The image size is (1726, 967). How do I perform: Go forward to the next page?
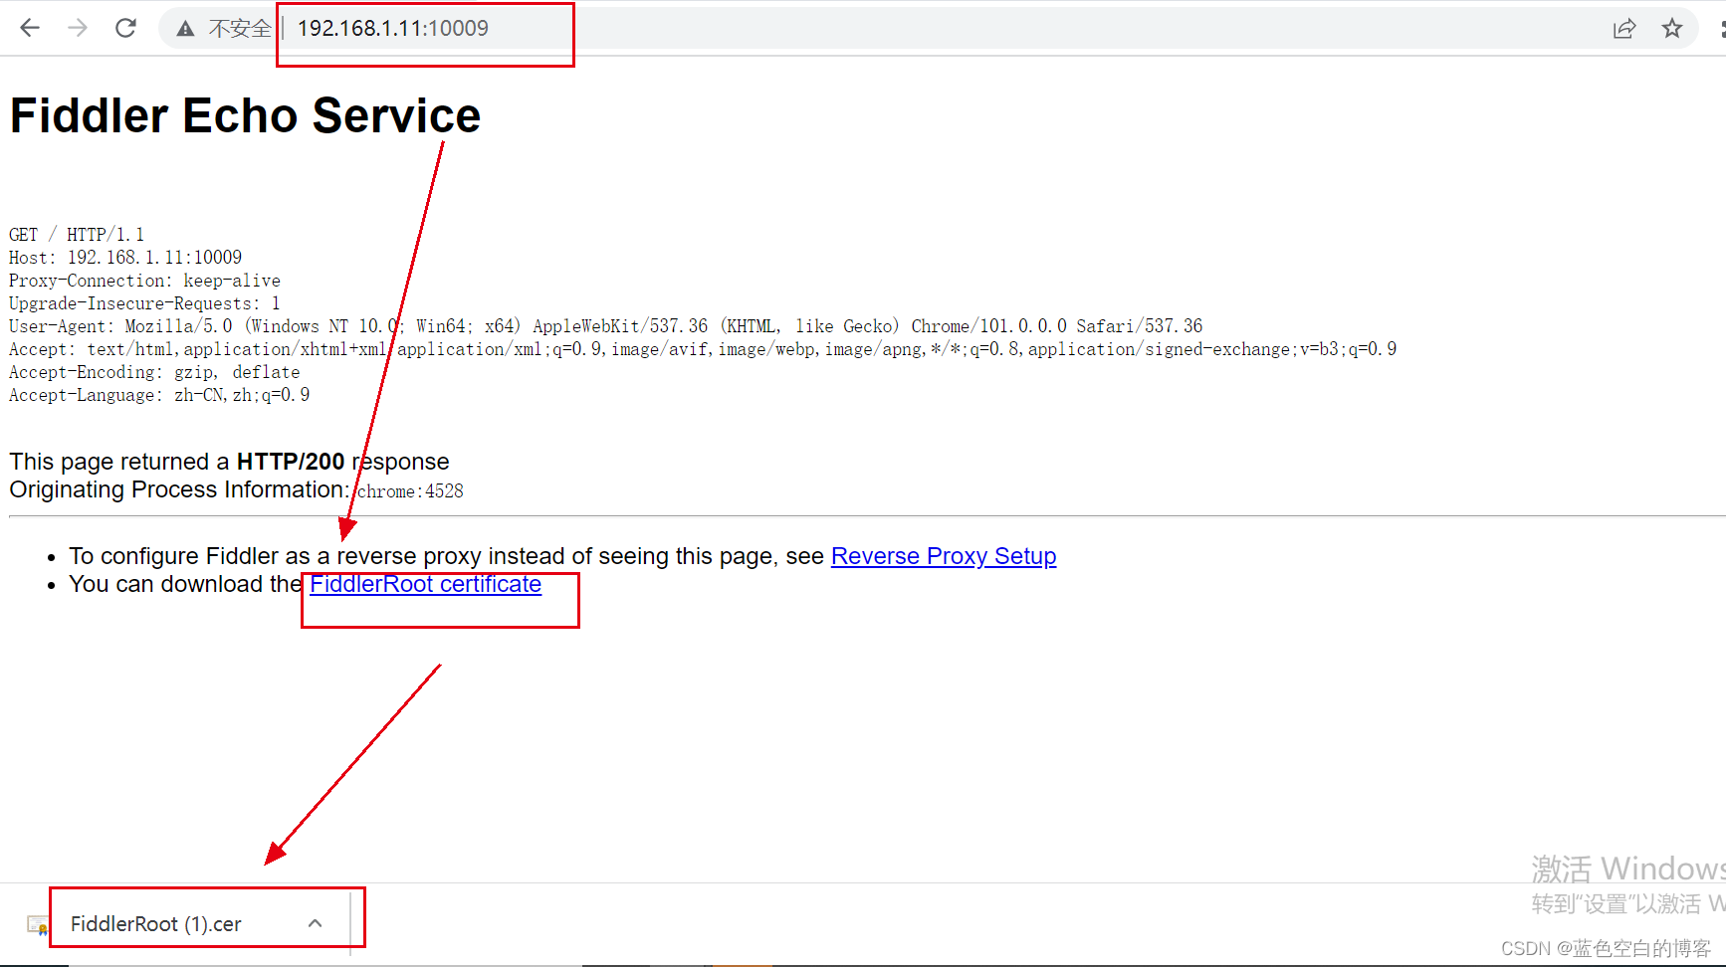(78, 28)
